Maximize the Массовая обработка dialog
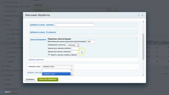Image resolution: width=169 pixels, height=95 pixels. click(x=139, y=15)
